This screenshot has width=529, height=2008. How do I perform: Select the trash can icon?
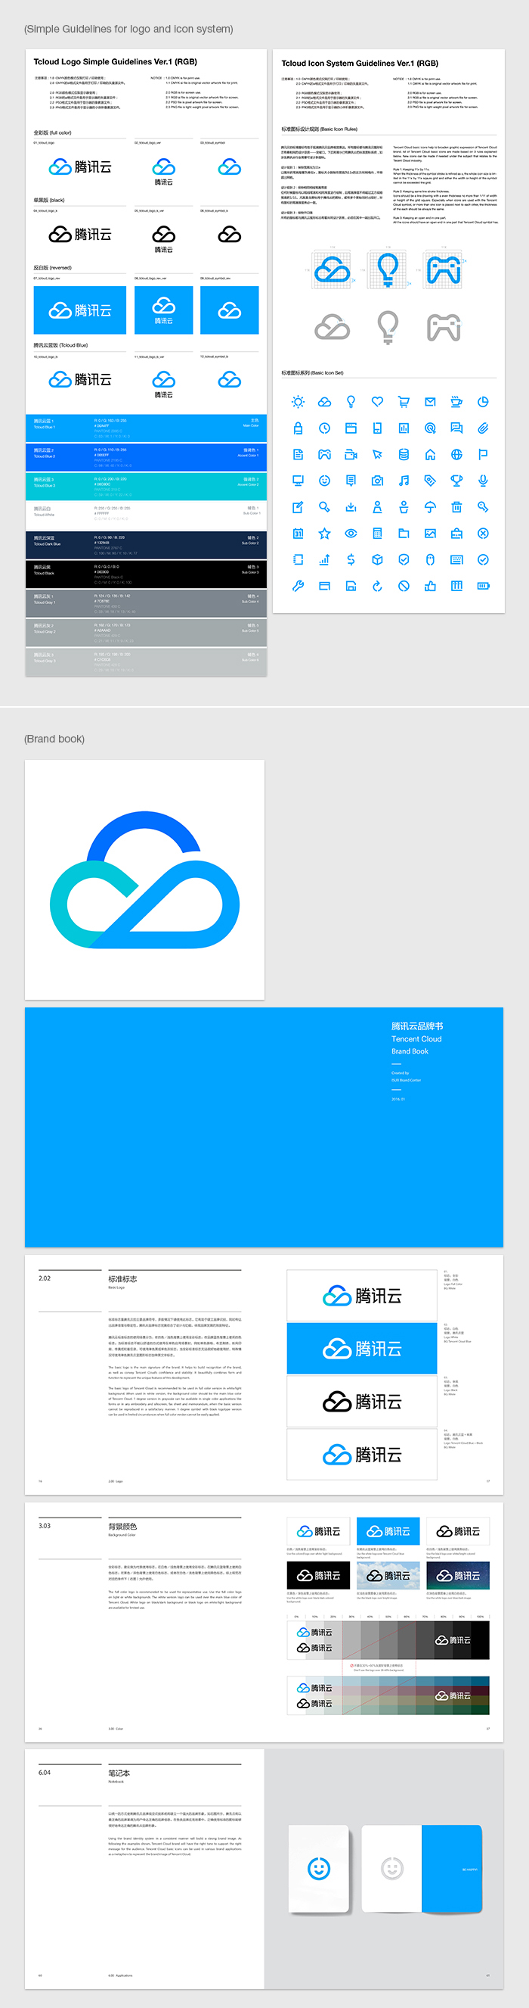coord(456,507)
